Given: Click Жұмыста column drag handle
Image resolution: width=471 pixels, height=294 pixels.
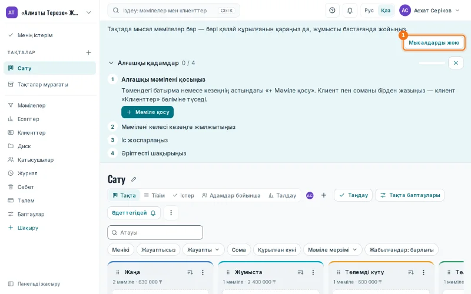Looking at the screenshot, I should (x=228, y=272).
